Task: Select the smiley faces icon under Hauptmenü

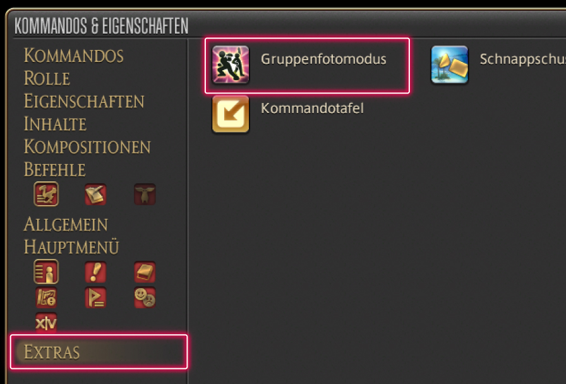Action: click(145, 297)
